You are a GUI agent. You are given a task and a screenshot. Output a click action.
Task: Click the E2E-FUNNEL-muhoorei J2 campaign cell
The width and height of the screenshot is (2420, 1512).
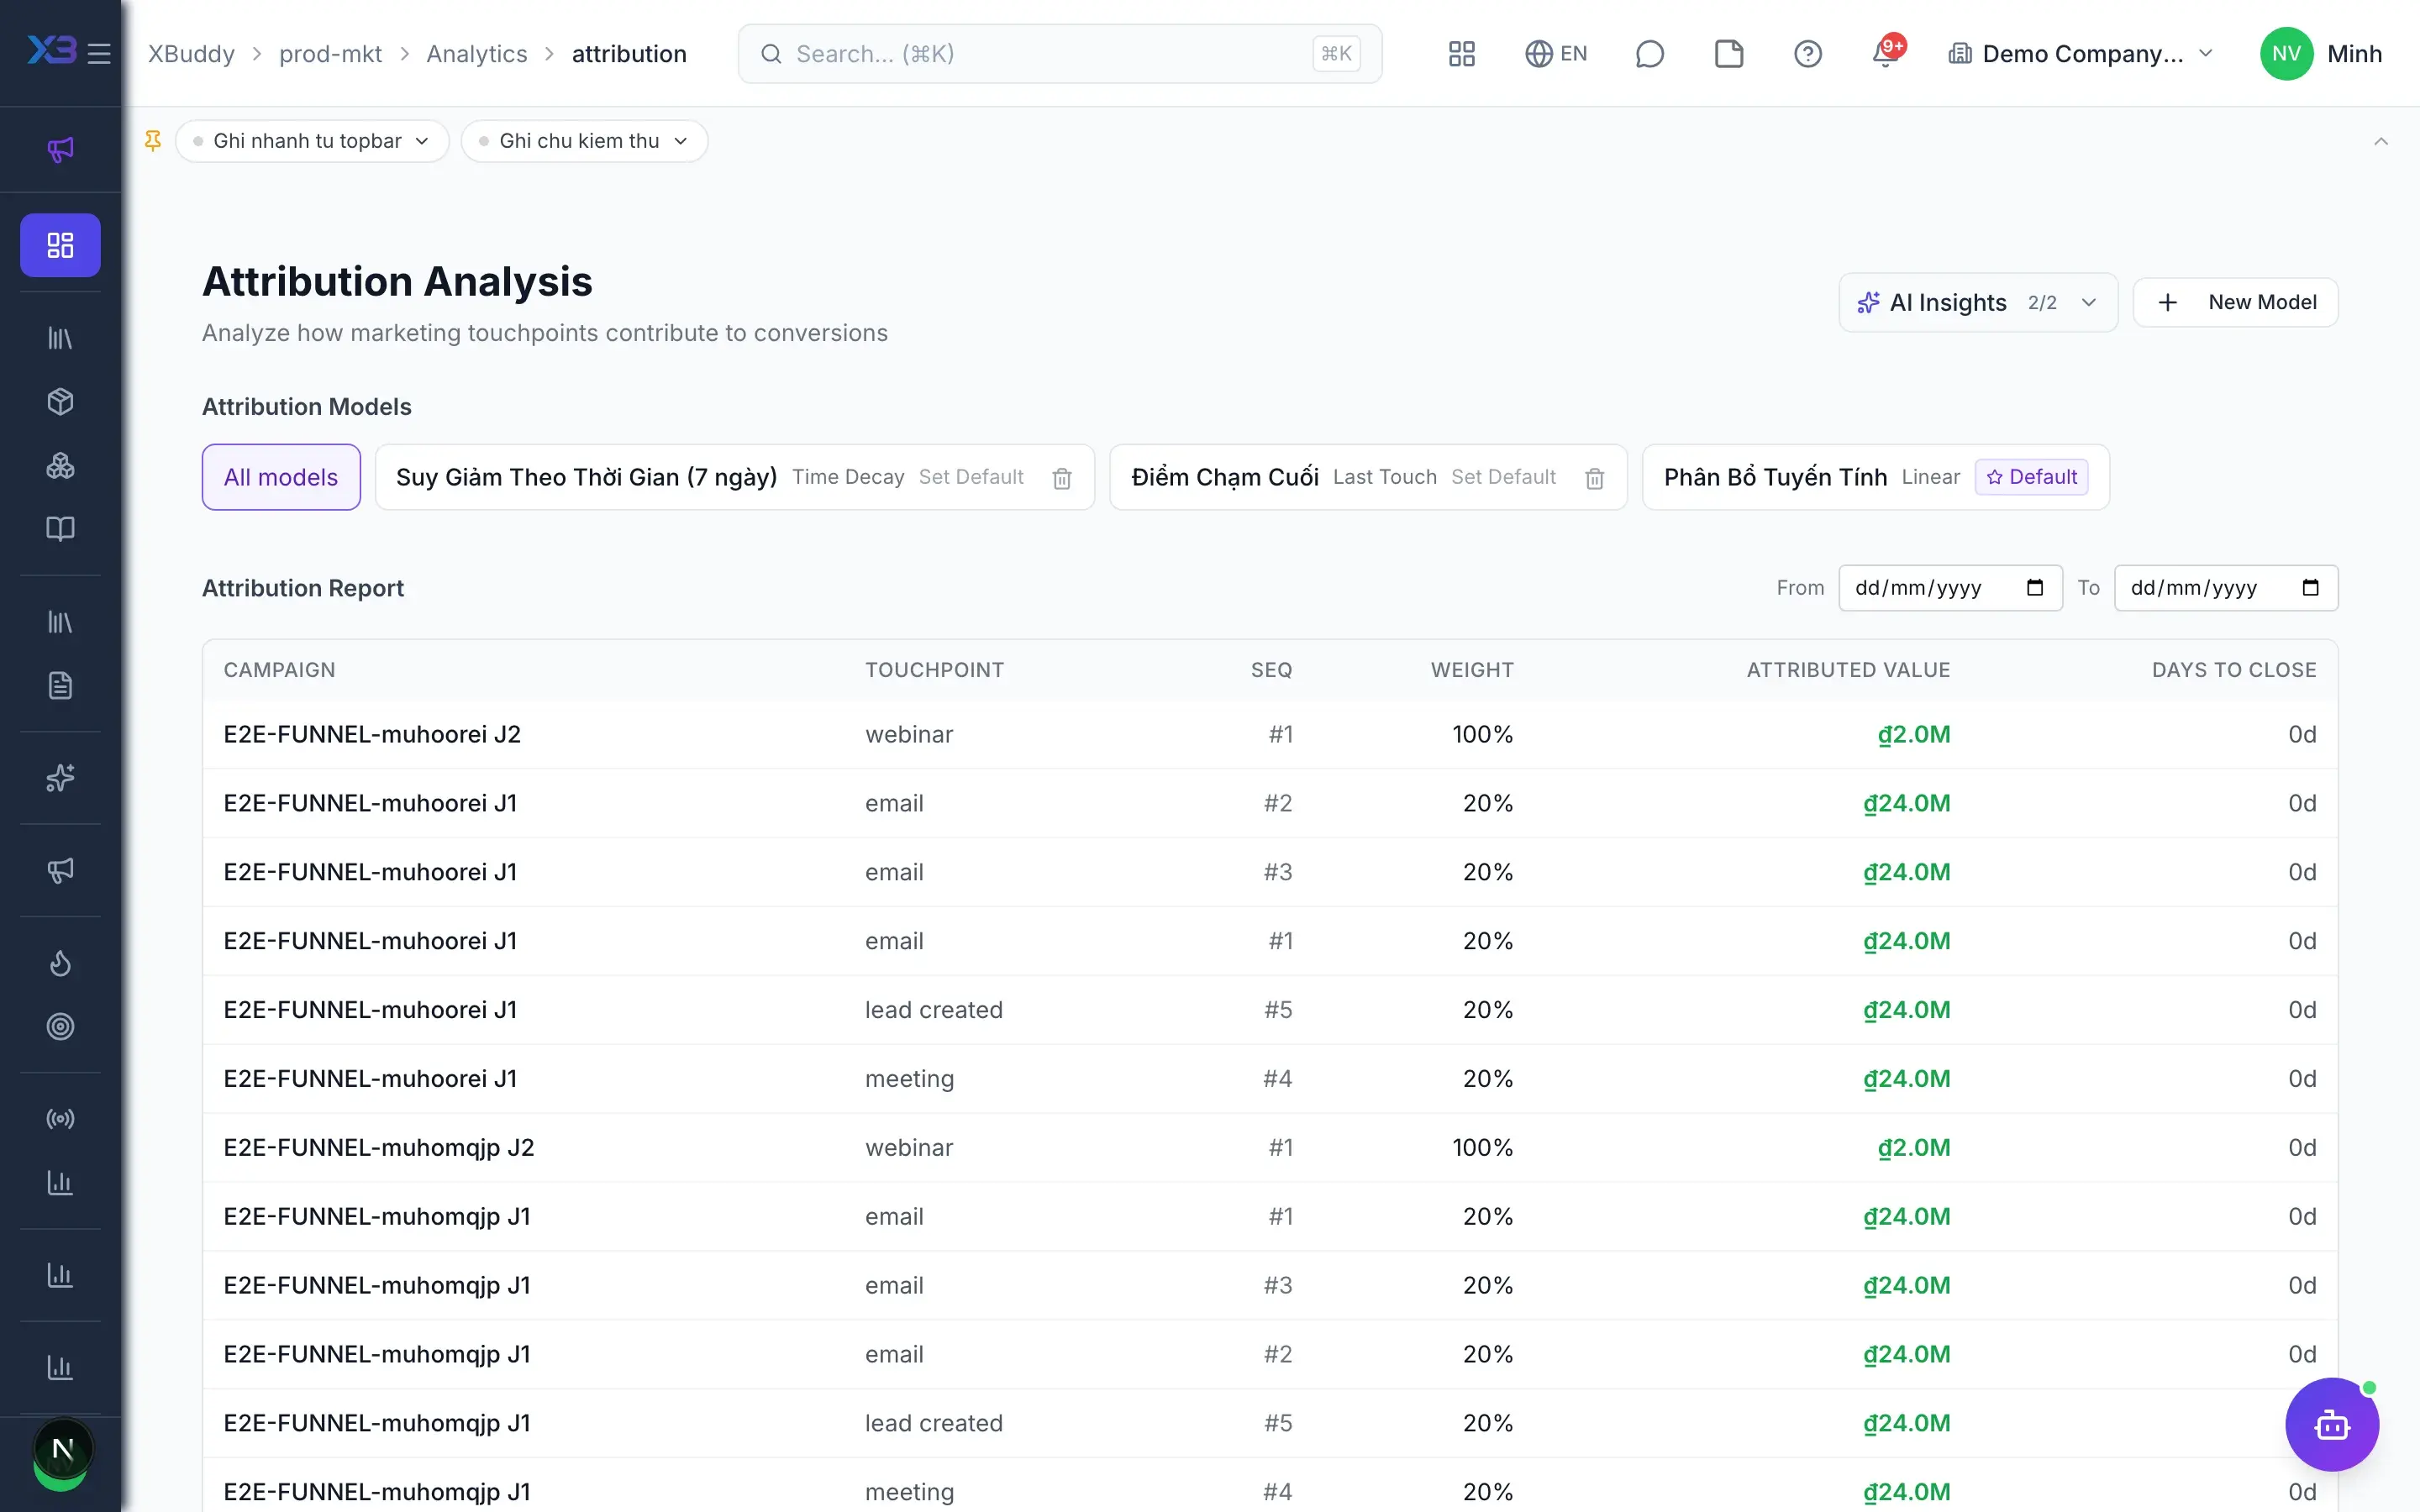372,734
